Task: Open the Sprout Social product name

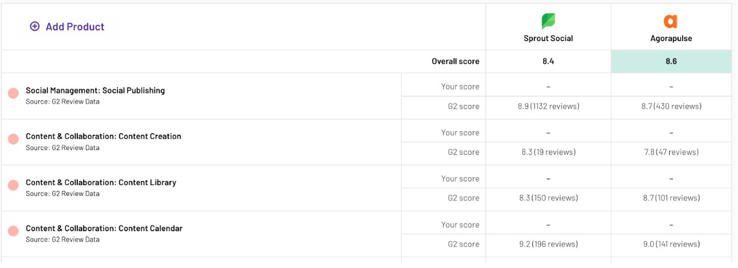Action: tap(548, 39)
